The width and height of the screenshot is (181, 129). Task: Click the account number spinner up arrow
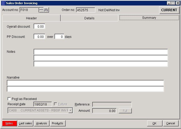tap(41, 9)
